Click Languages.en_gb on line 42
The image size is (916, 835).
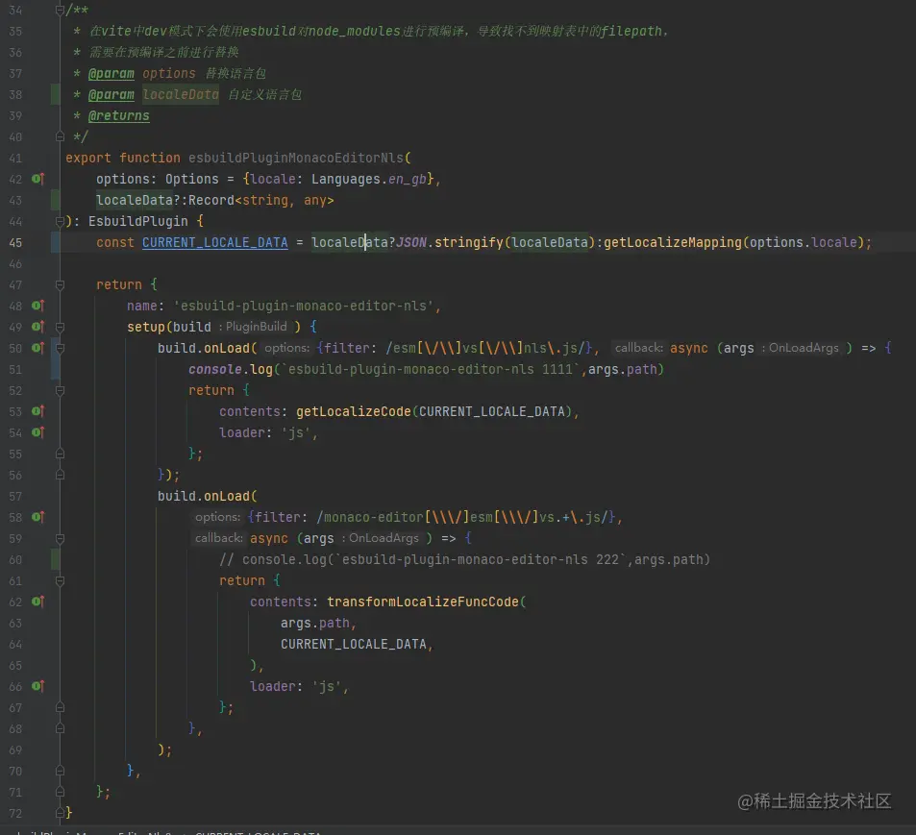pos(369,180)
